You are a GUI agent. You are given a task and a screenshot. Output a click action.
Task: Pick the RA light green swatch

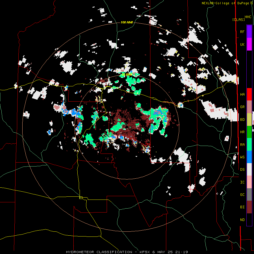249,144
